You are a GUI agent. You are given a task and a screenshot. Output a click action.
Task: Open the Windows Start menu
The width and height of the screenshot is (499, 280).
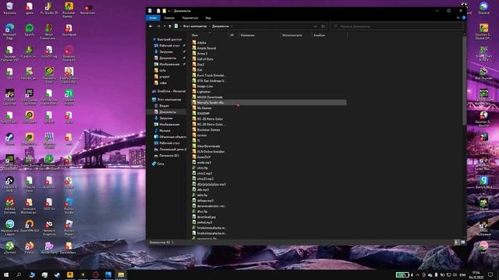pos(6,275)
